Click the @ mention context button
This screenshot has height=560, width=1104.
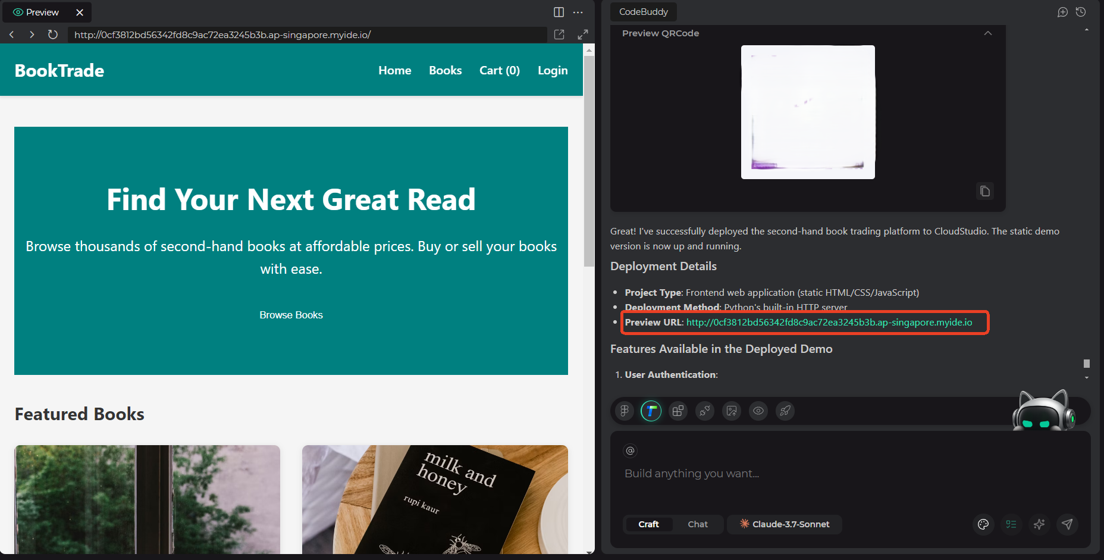(x=630, y=450)
